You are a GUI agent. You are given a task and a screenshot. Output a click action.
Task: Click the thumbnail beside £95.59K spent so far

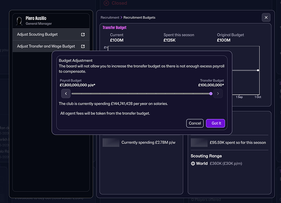coord(199,143)
